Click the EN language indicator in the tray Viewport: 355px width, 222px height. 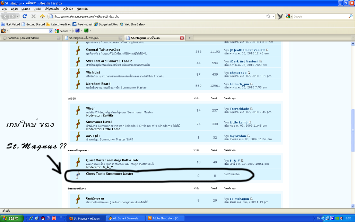point(318,219)
